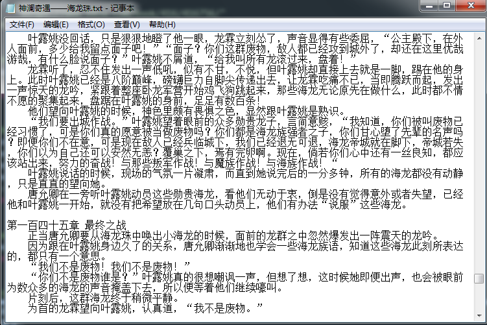
Task: Click the Notepad icon in title bar
Action: point(10,8)
